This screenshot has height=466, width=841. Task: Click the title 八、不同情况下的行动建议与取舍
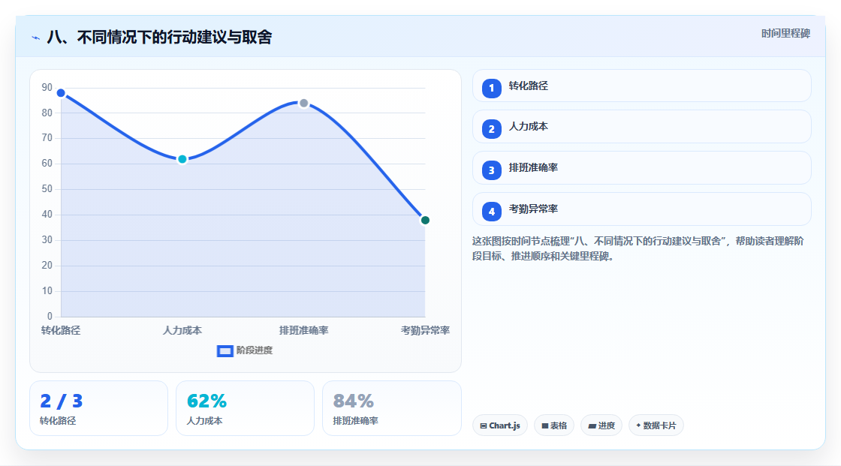click(x=159, y=38)
